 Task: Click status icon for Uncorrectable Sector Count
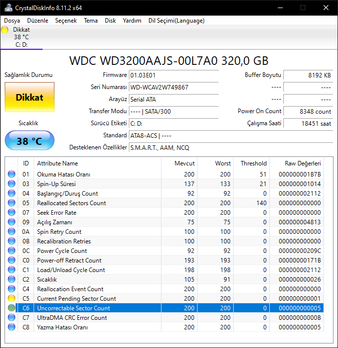click(12, 308)
